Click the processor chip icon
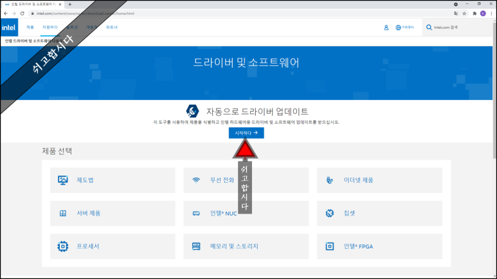Image resolution: width=497 pixels, height=279 pixels. pyautogui.click(x=63, y=246)
